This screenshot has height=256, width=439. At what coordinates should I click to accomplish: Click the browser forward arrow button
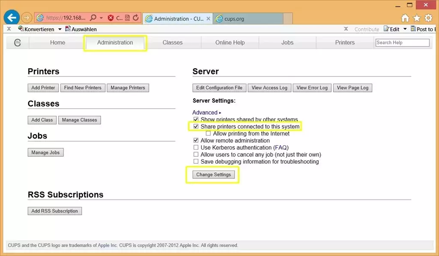[27, 18]
